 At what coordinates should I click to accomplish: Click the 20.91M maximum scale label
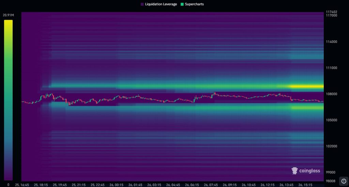(8, 15)
